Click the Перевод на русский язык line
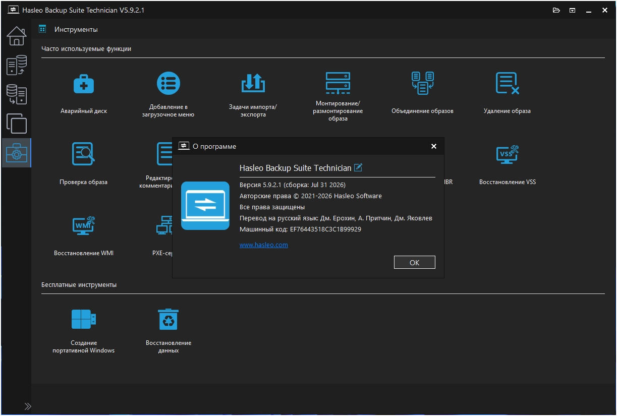 [336, 218]
